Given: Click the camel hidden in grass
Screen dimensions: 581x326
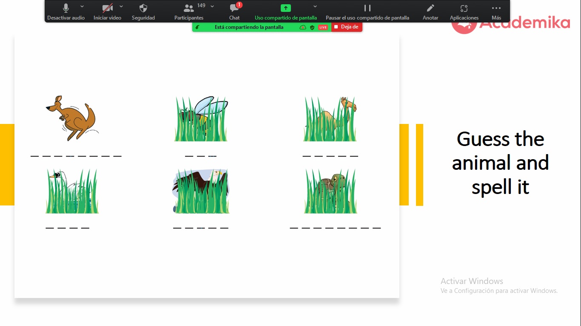Looking at the screenshot, I should (330, 118).
